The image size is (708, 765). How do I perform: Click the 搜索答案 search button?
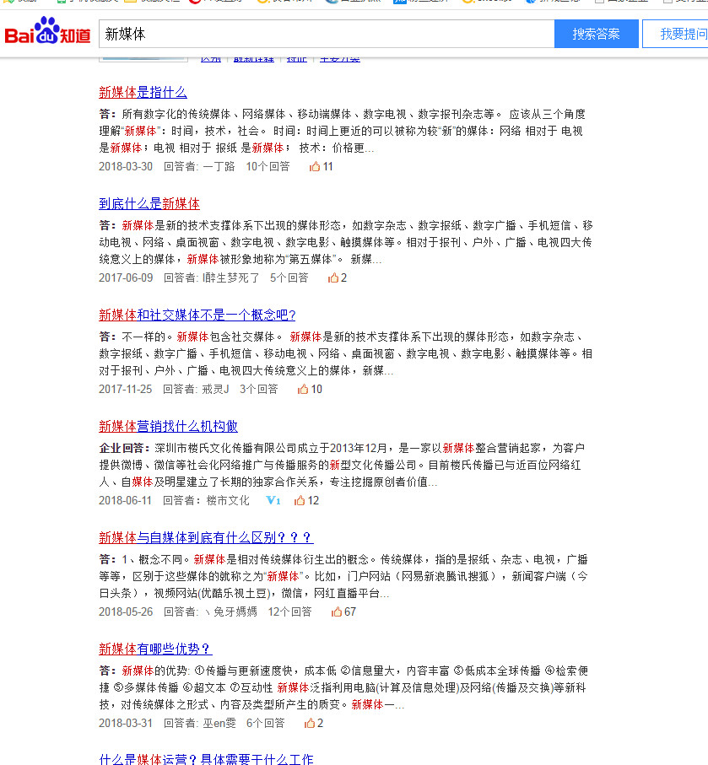[x=596, y=34]
